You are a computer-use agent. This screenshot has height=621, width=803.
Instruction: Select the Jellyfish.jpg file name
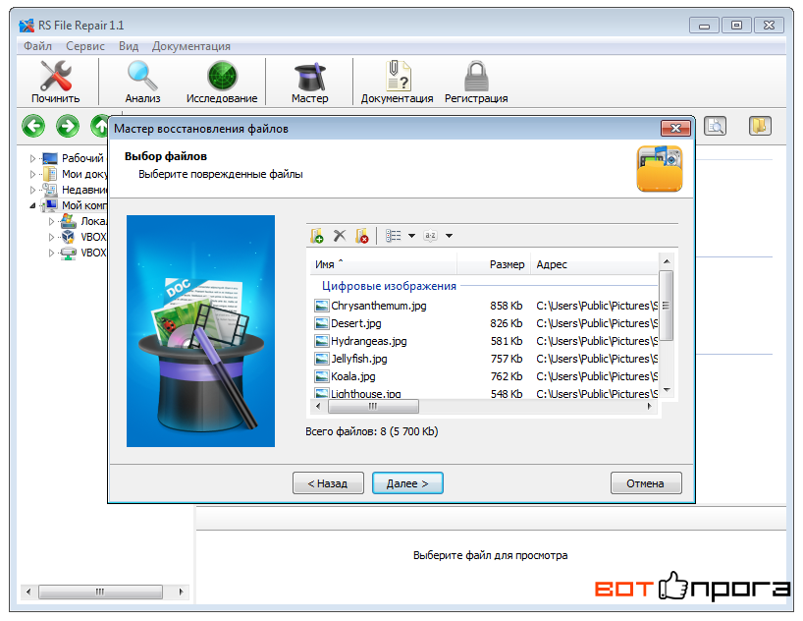click(359, 359)
